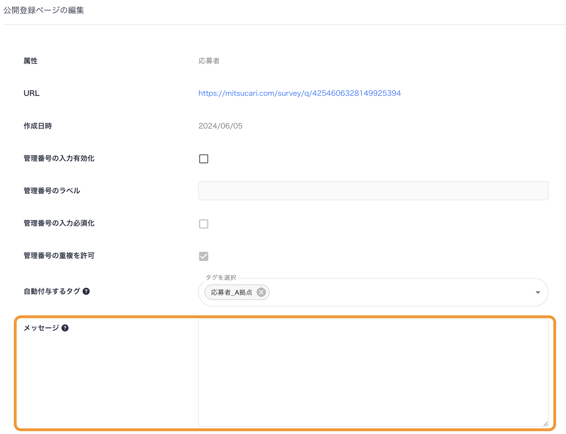The image size is (566, 434).
Task: Click the メッセージ field label
Action: (41, 328)
